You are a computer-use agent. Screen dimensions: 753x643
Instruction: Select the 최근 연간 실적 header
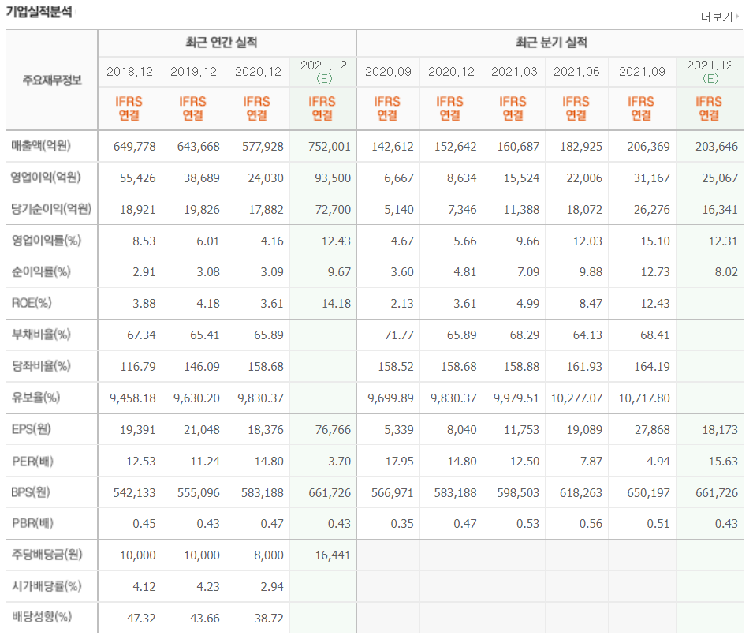tap(222, 43)
